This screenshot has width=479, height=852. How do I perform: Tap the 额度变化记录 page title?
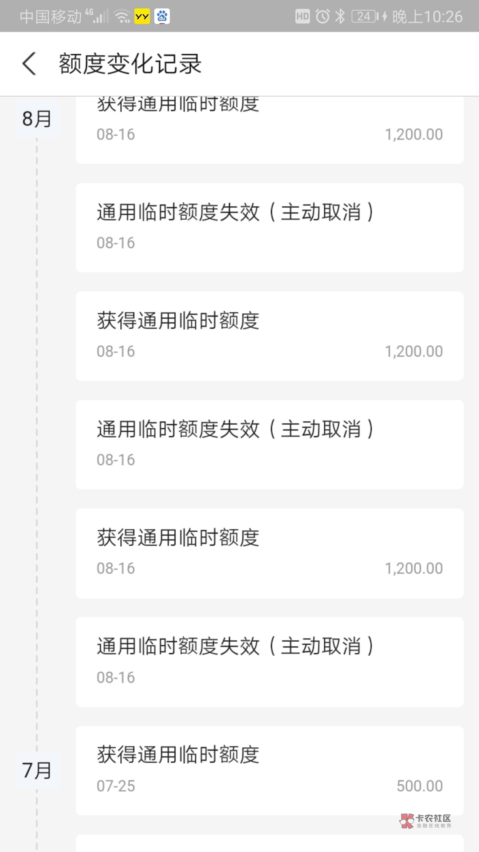click(130, 64)
